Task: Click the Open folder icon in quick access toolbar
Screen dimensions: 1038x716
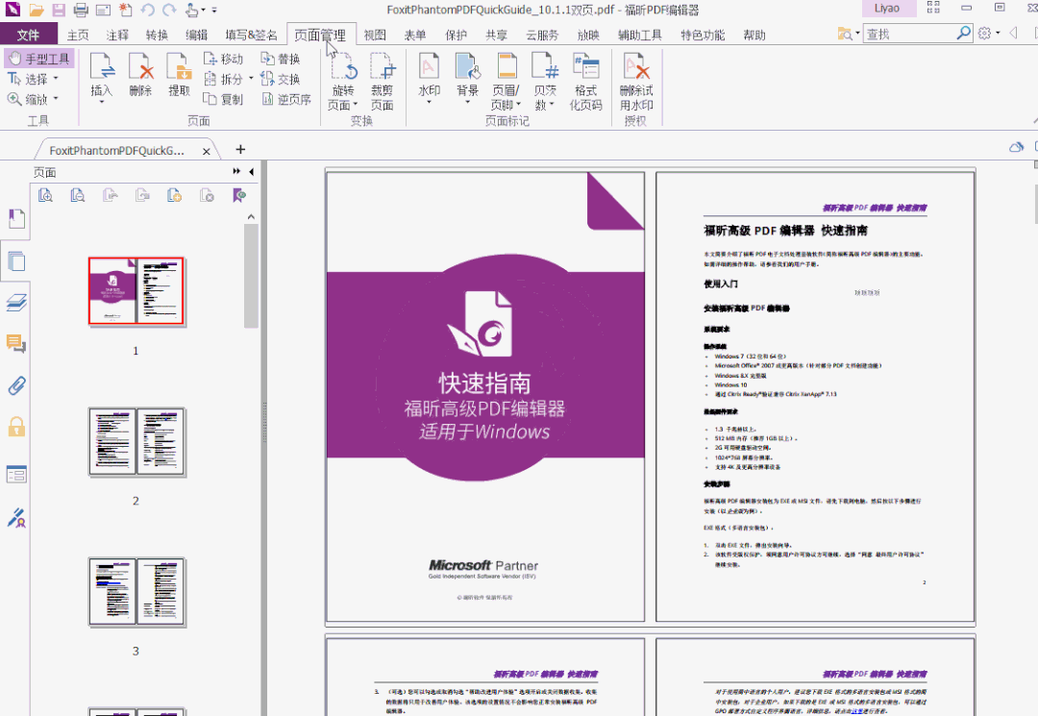Action: click(37, 10)
